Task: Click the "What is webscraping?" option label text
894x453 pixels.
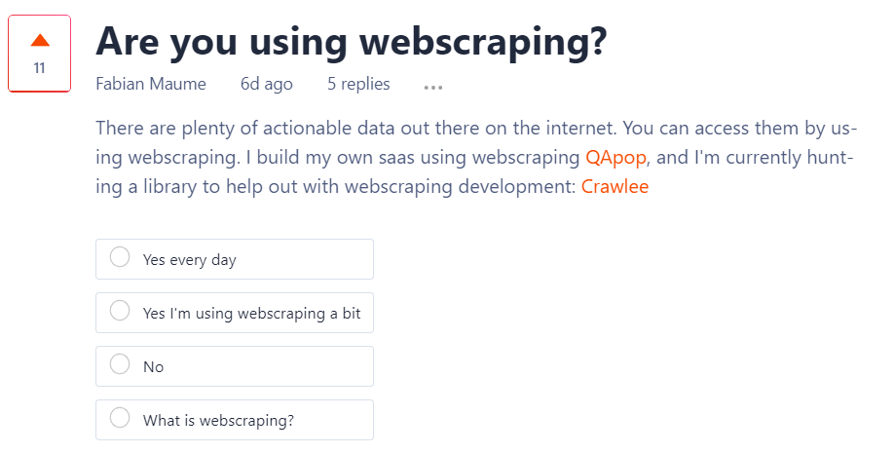Action: coord(218,421)
